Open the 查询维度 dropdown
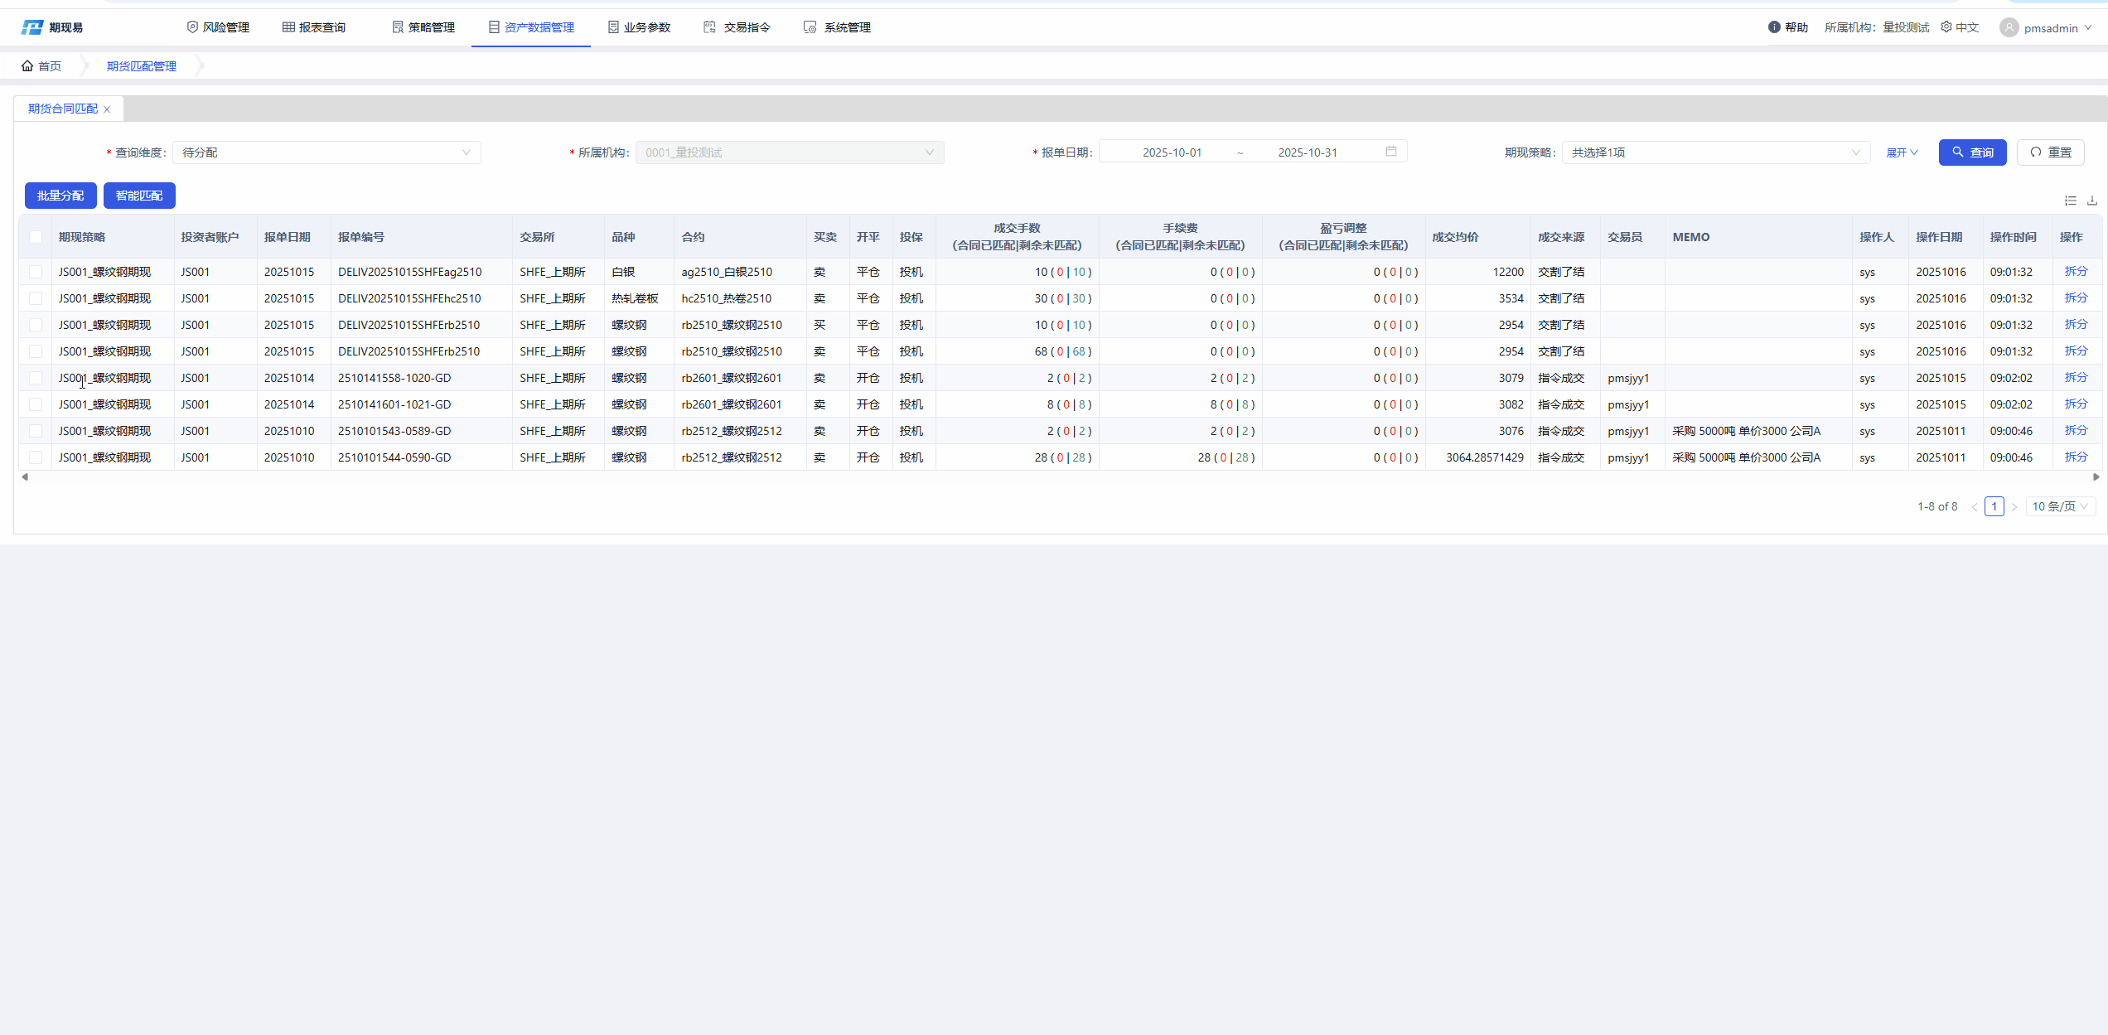This screenshot has width=2108, height=1035. pyautogui.click(x=326, y=152)
